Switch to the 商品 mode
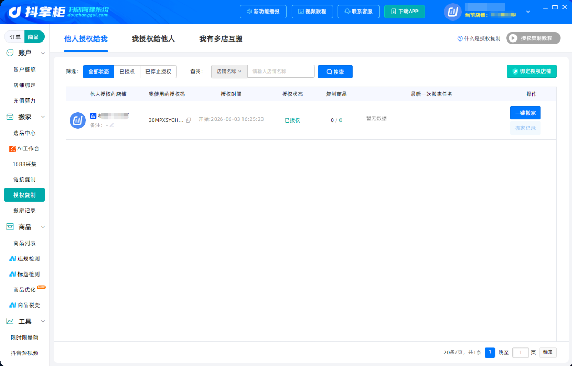The height and width of the screenshot is (367, 573). [34, 37]
